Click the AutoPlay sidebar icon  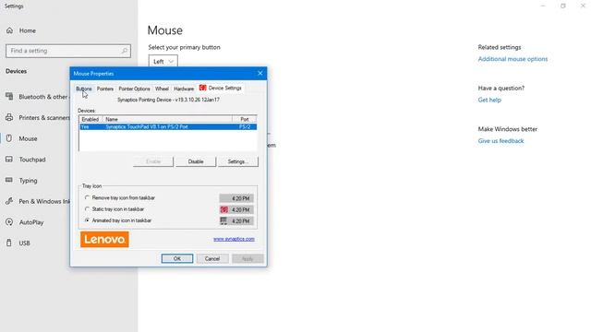point(9,222)
